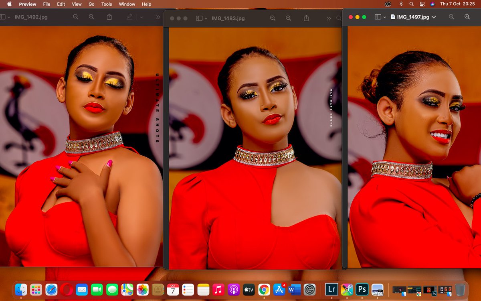
Task: Open the Tools menu
Action: click(x=107, y=4)
